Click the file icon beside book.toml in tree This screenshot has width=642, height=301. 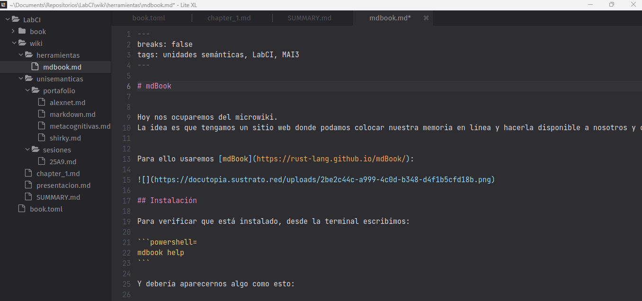21,209
